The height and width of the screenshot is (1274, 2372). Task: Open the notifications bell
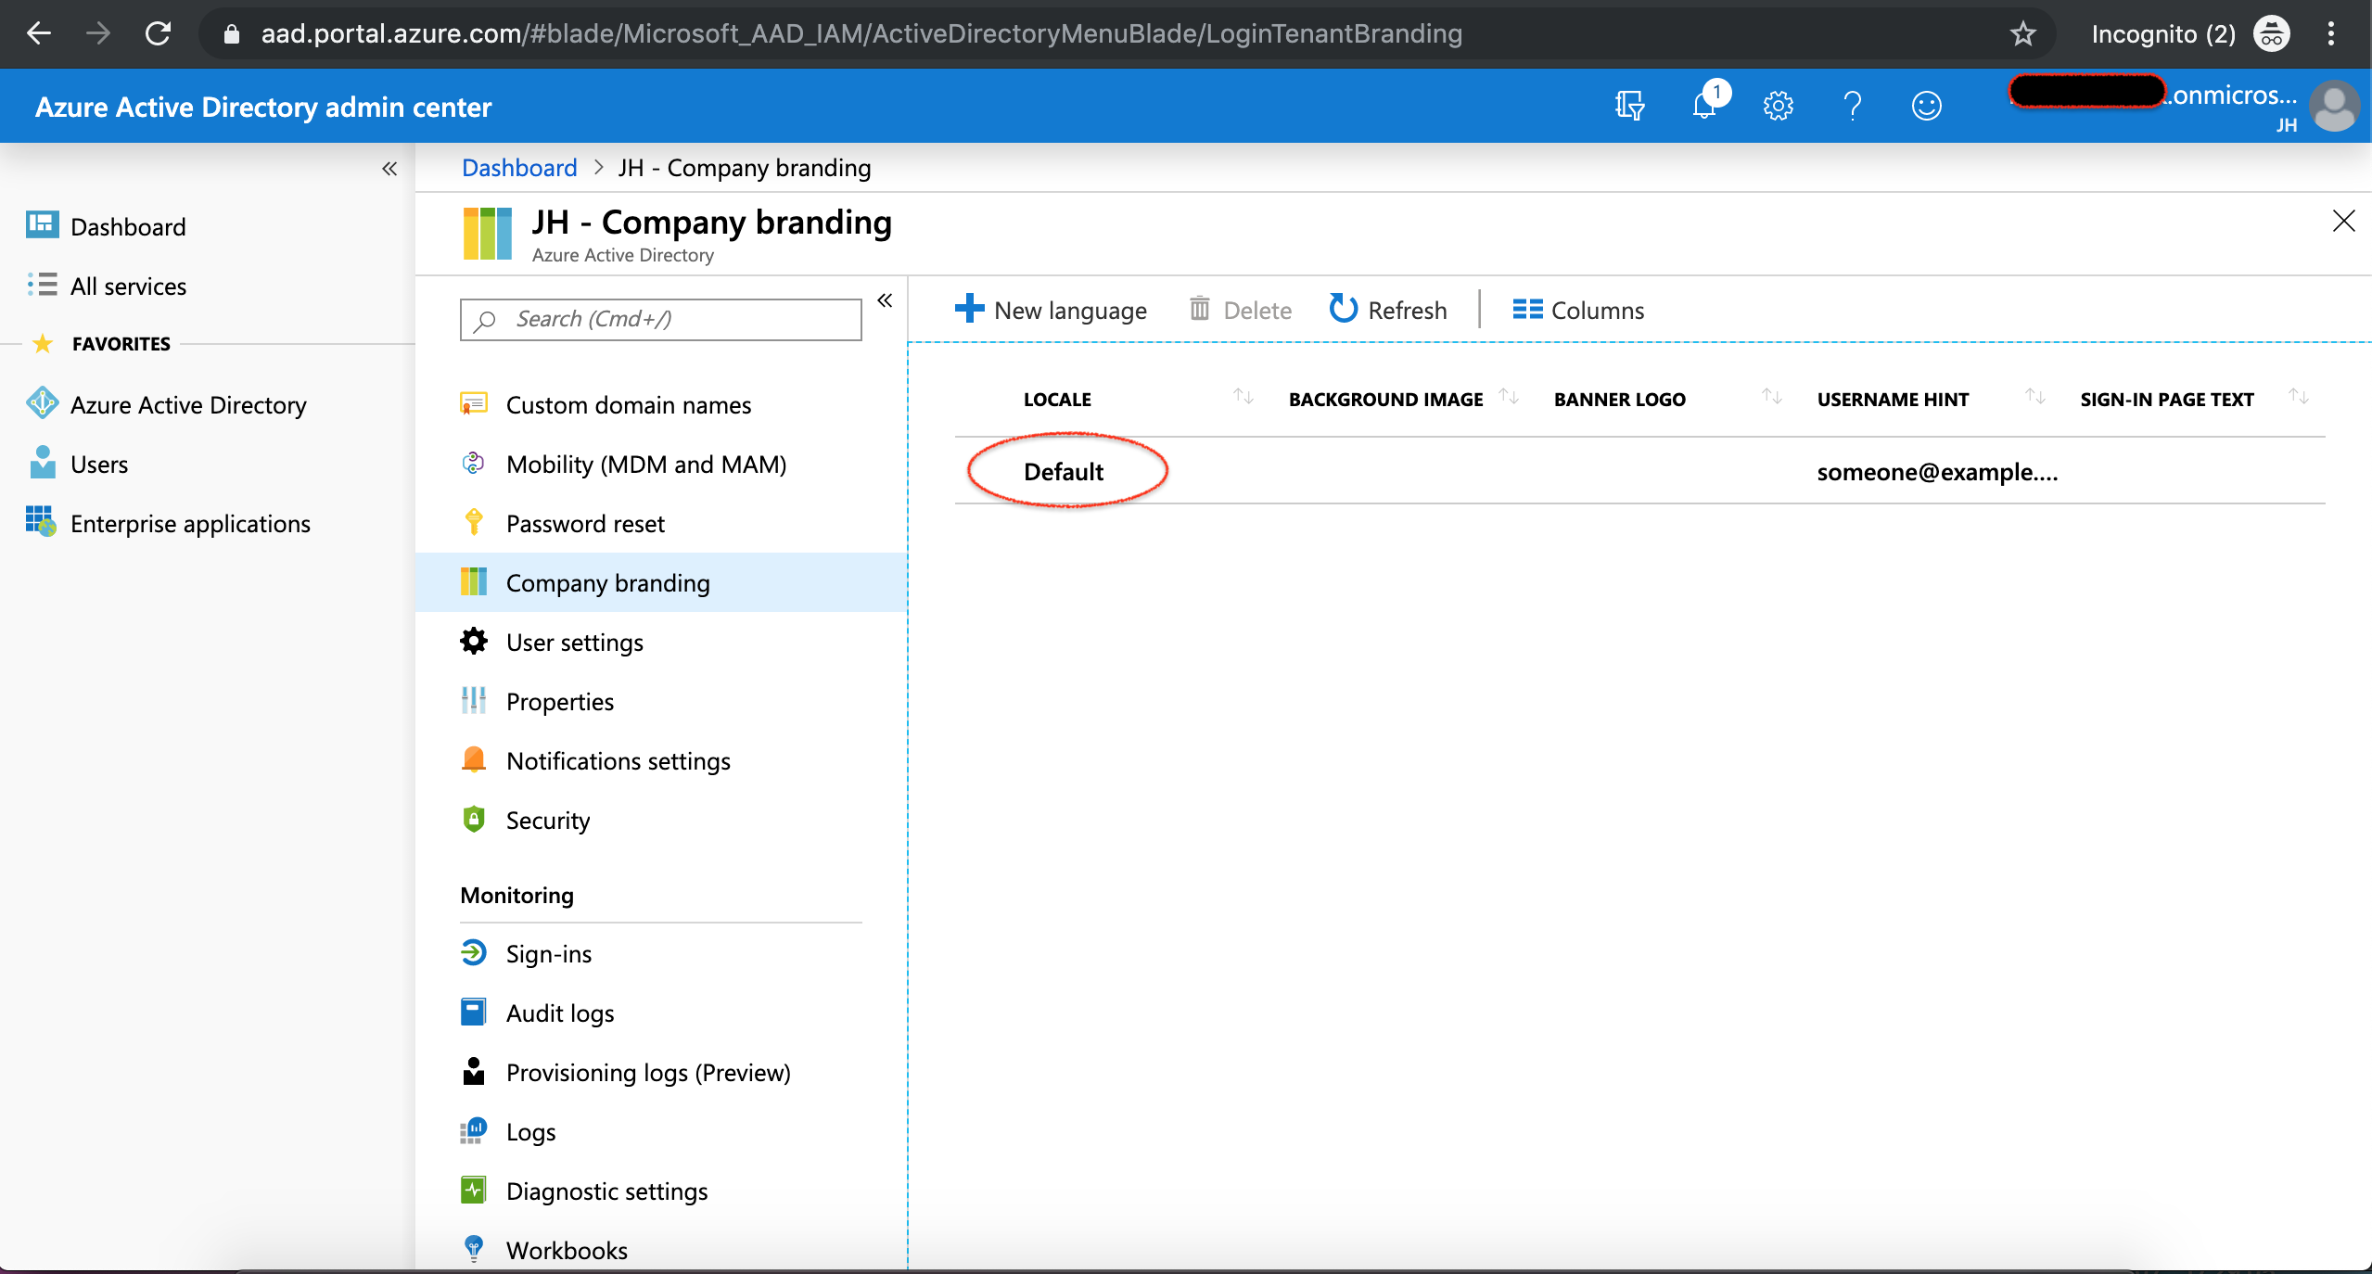pos(1704,106)
